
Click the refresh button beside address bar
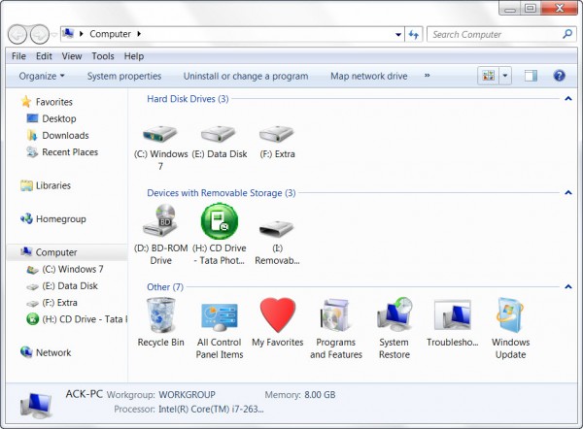pos(414,35)
